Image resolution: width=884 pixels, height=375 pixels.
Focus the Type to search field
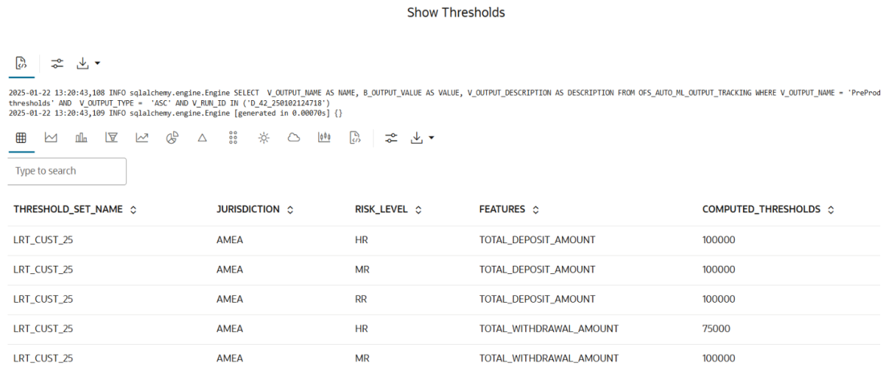pos(67,171)
